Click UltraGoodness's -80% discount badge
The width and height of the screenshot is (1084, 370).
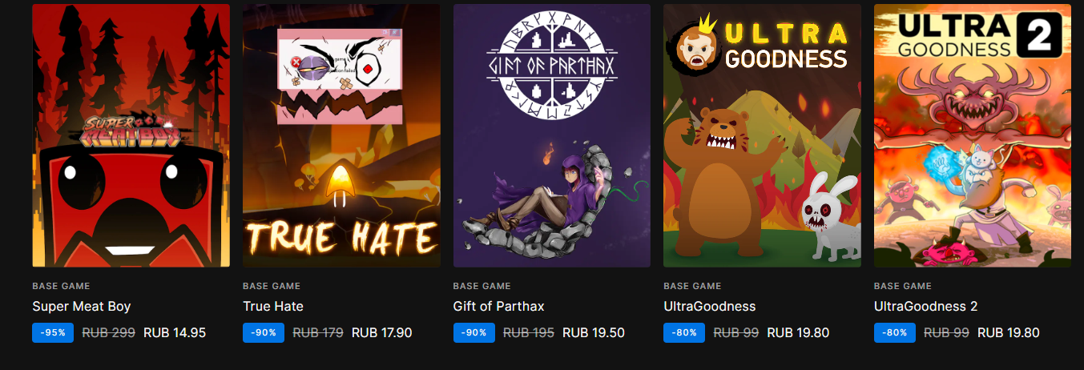tap(684, 332)
